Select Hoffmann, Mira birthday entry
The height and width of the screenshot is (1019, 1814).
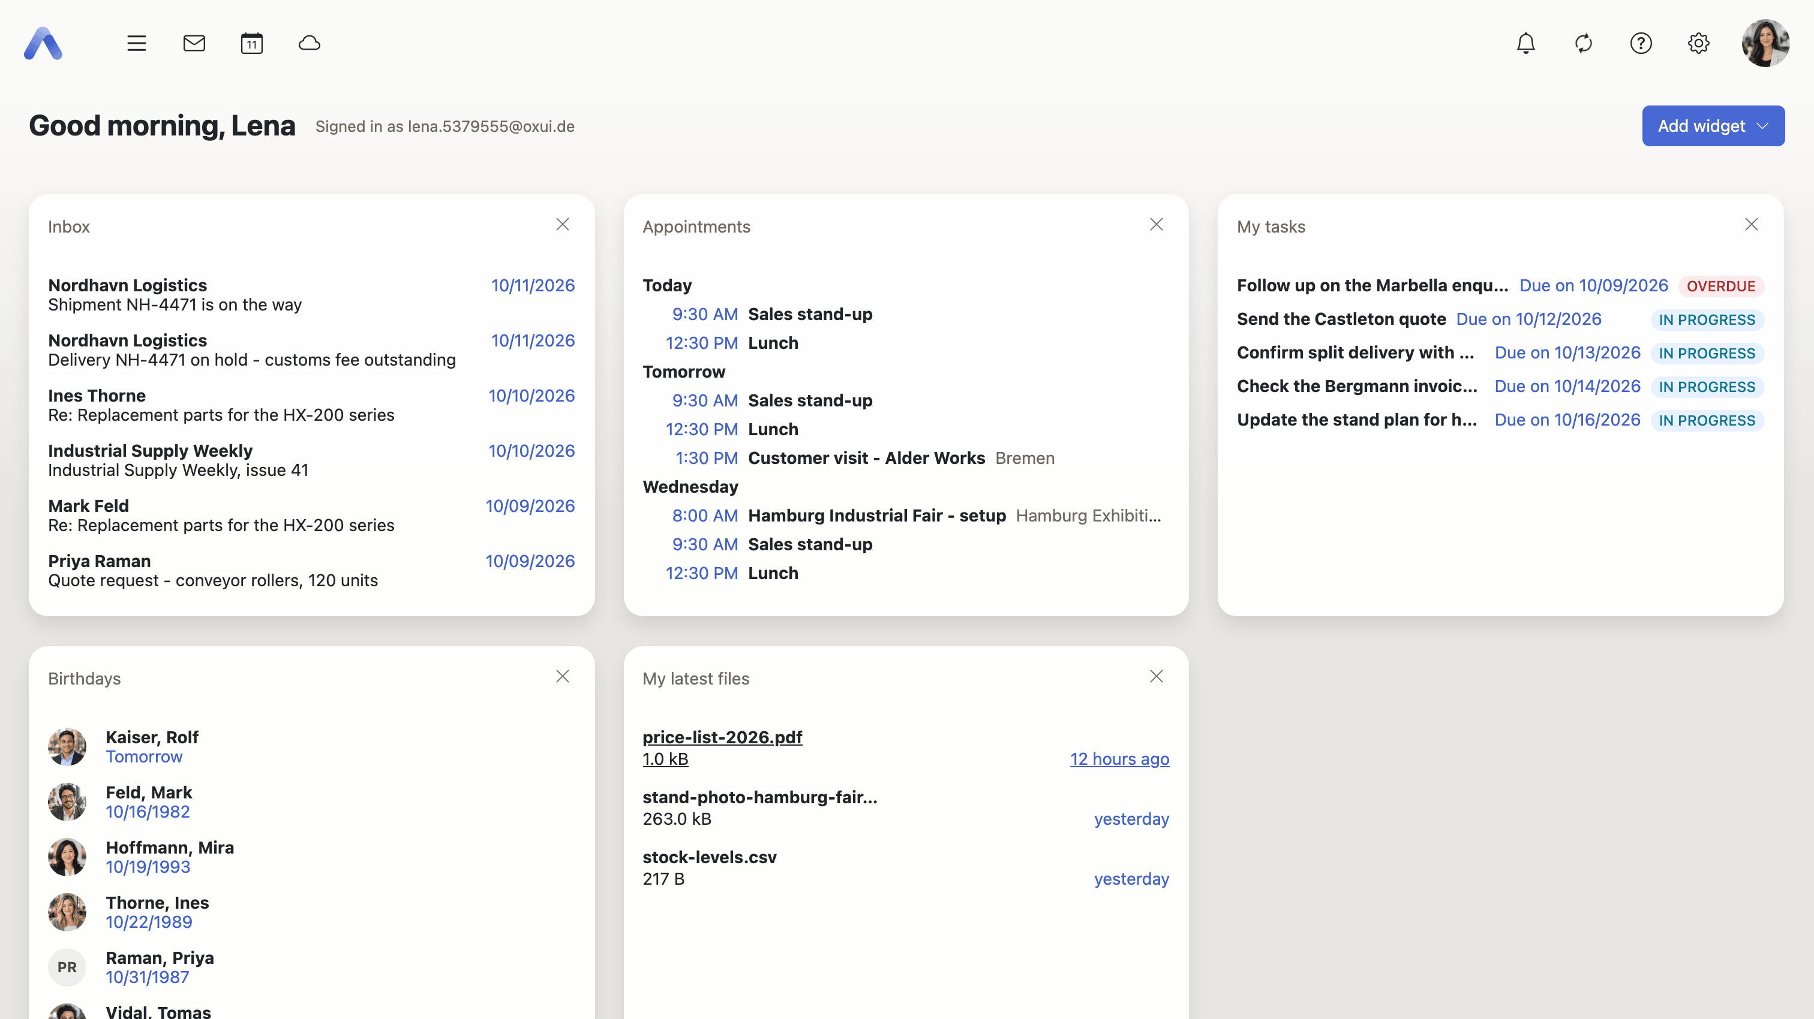pyautogui.click(x=311, y=857)
